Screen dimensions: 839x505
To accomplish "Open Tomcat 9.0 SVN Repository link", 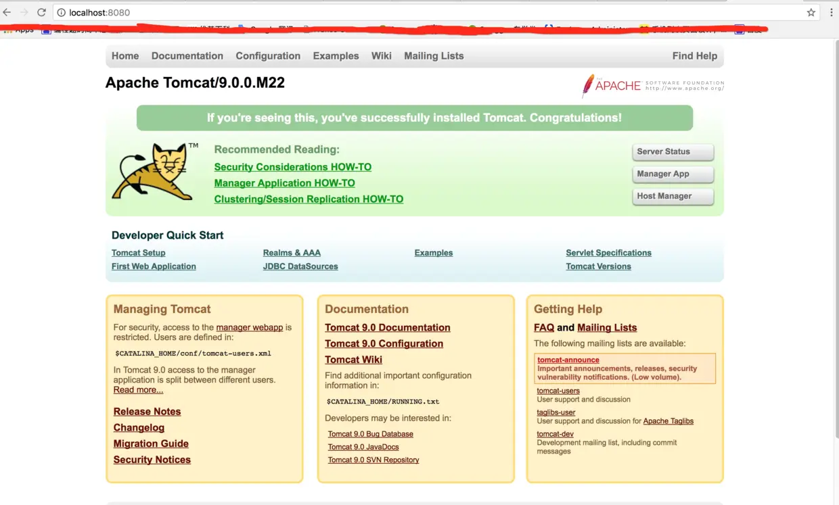I will (373, 460).
